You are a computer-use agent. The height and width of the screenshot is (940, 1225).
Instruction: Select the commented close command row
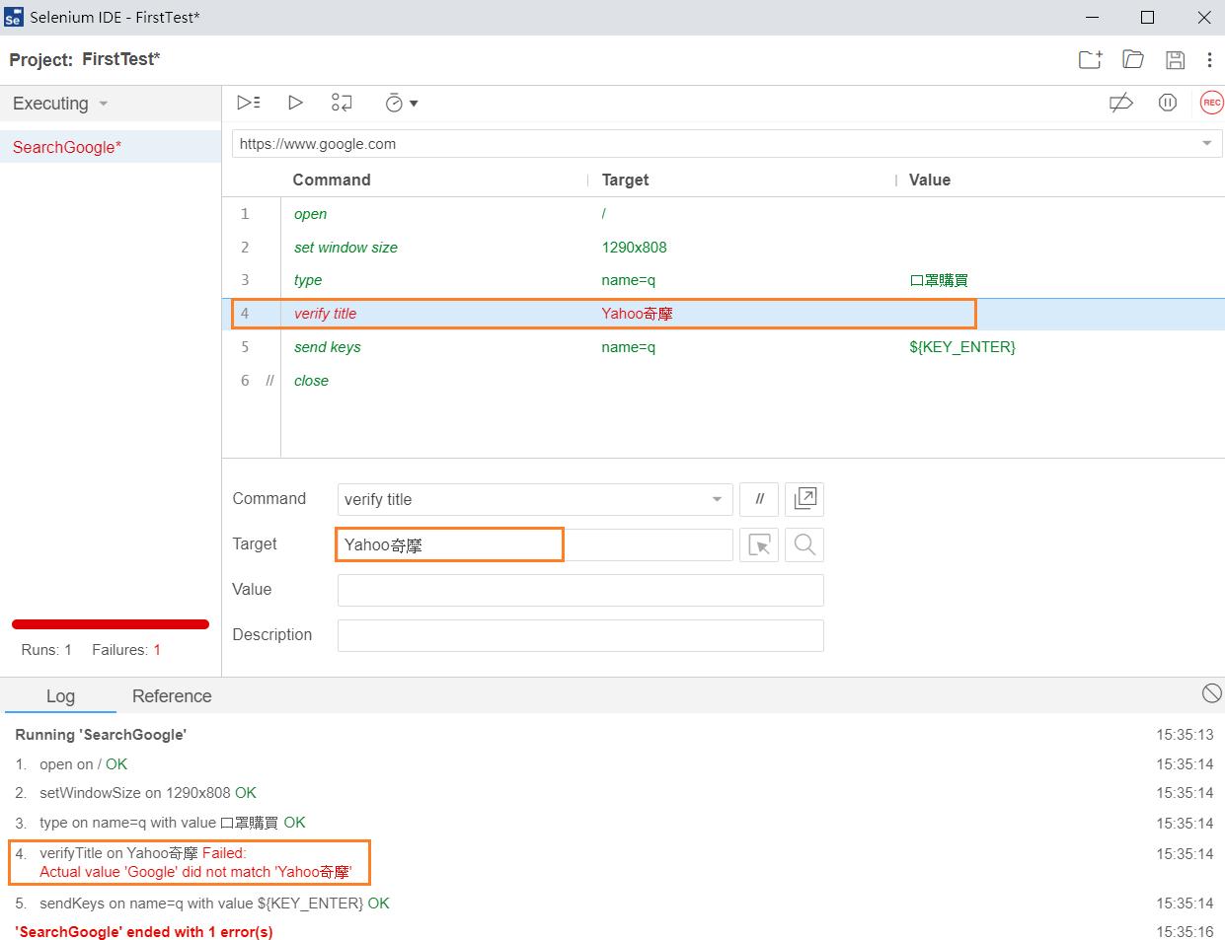tap(724, 381)
